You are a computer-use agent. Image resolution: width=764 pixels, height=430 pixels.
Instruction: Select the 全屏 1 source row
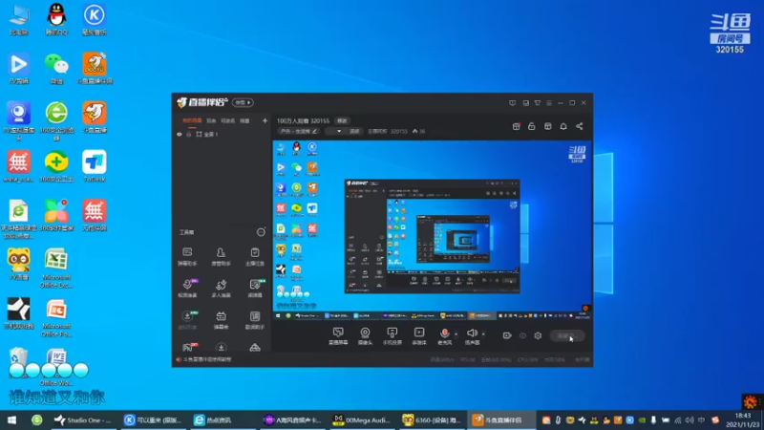[x=222, y=134]
